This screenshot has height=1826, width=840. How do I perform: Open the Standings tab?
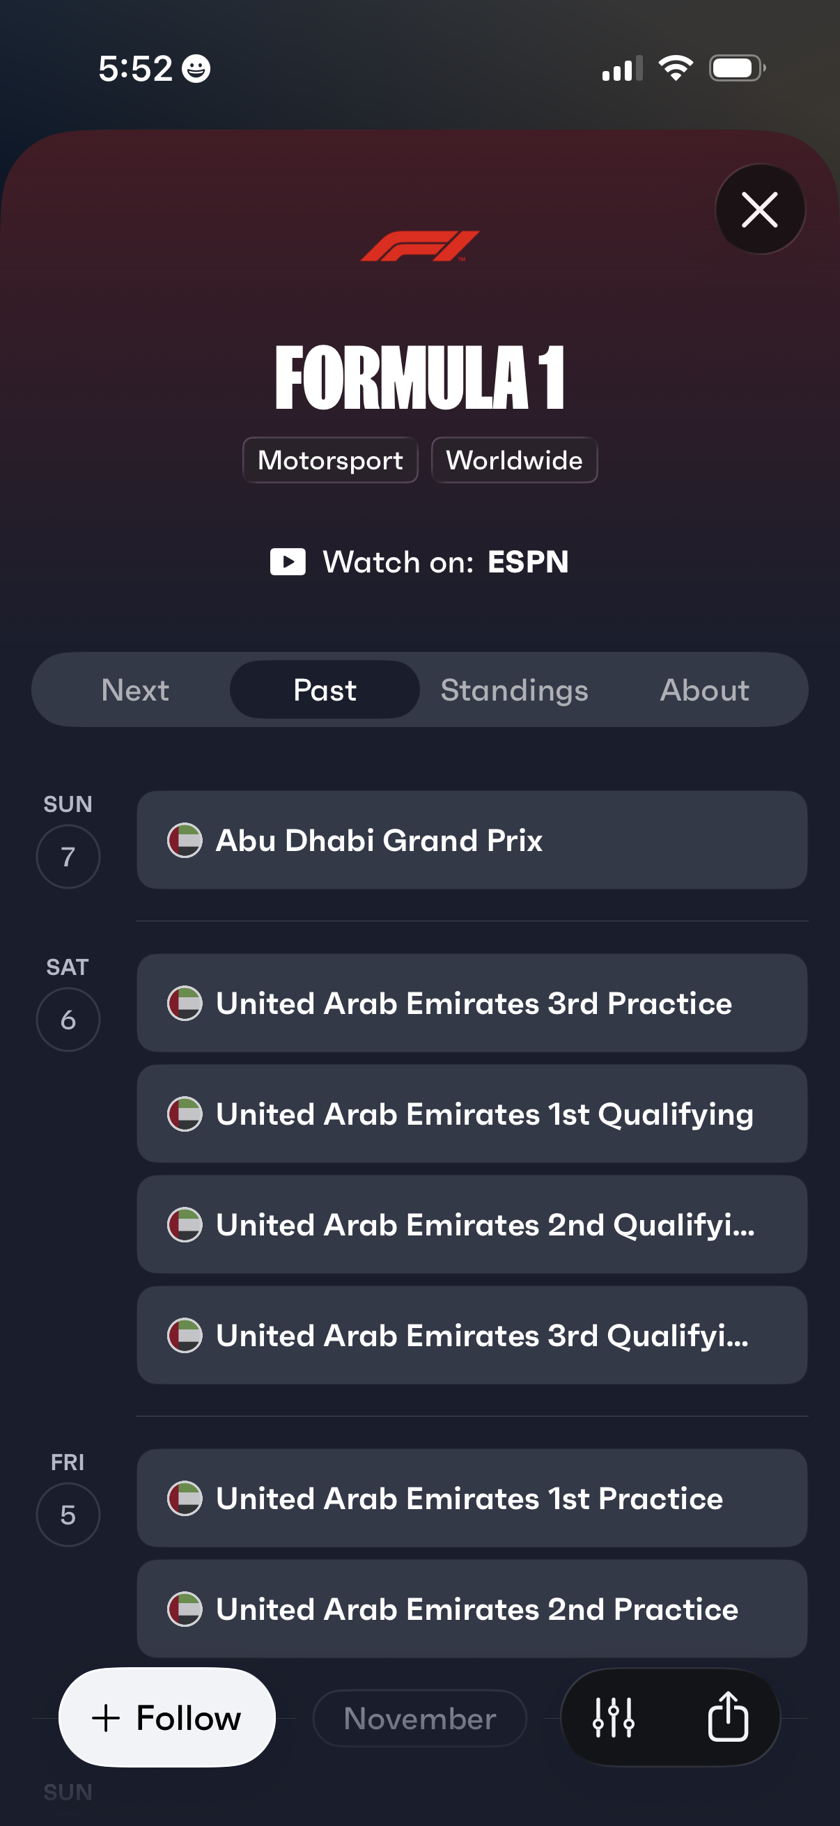(514, 690)
